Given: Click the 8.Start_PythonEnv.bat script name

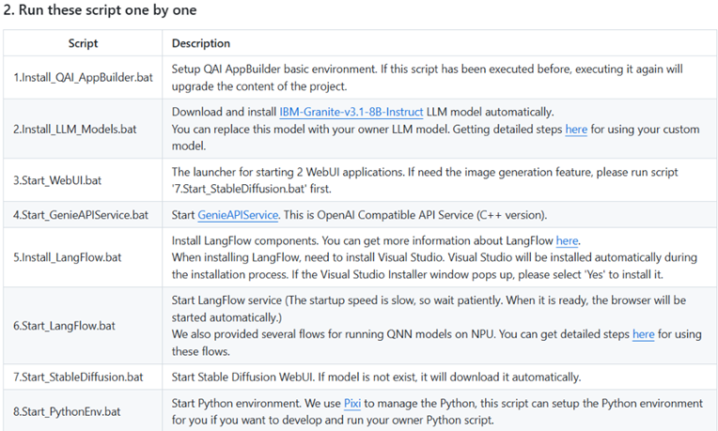Looking at the screenshot, I should [67, 412].
